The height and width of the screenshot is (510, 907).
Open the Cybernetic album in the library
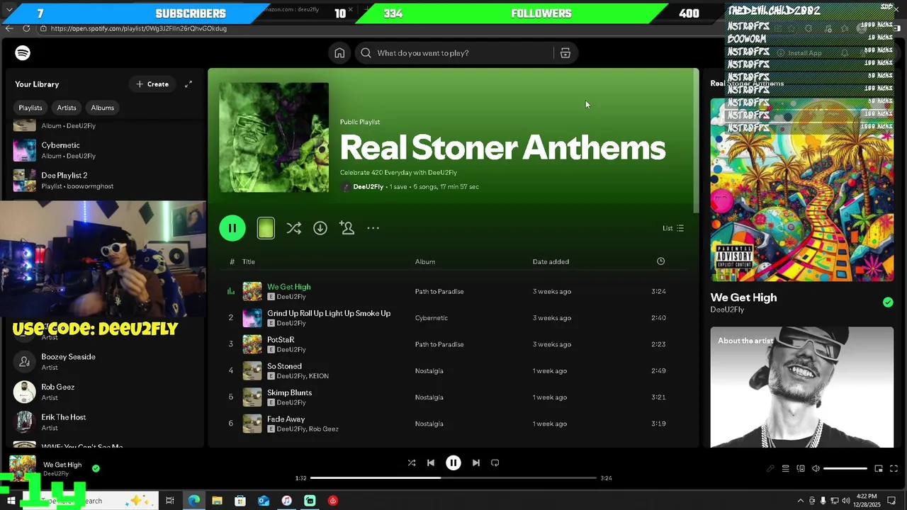106,150
